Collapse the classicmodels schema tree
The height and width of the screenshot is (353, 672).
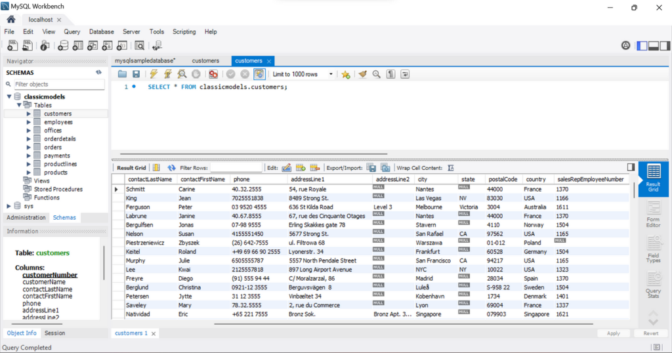(9, 97)
